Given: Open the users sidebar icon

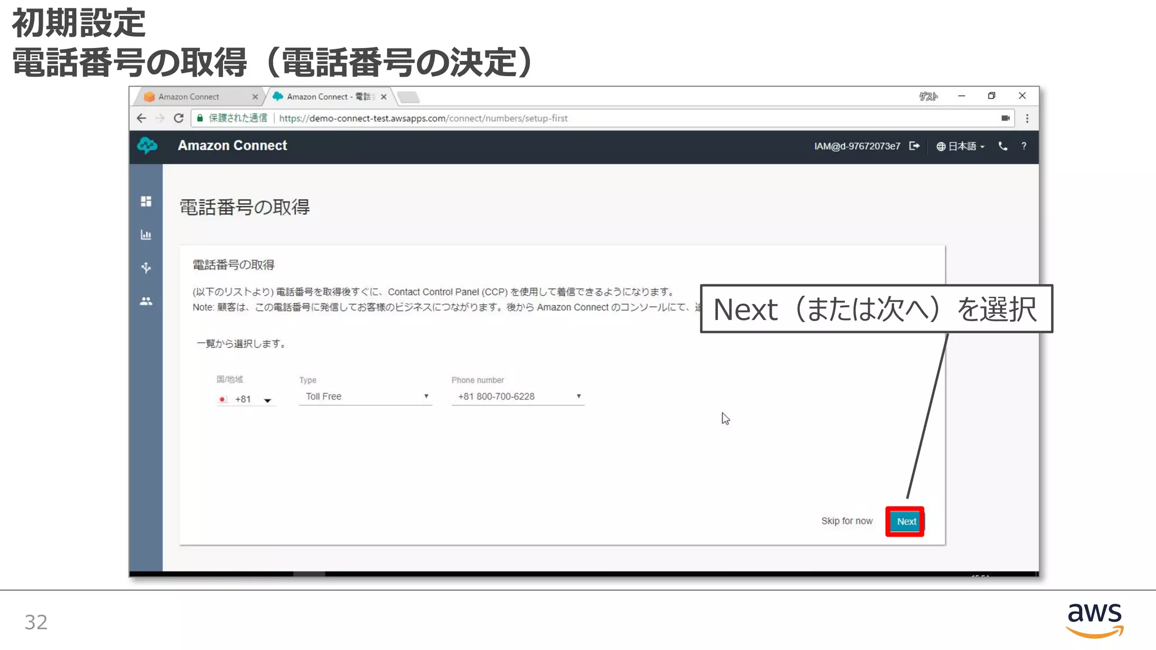Looking at the screenshot, I should point(146,301).
